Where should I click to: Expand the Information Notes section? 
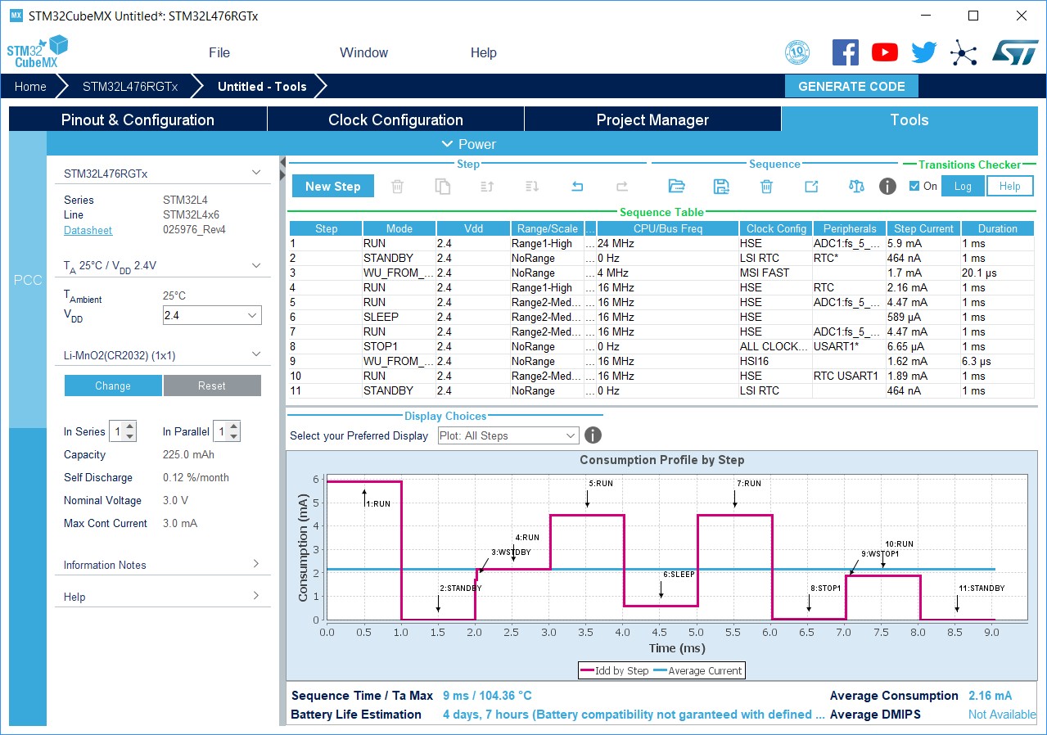256,564
